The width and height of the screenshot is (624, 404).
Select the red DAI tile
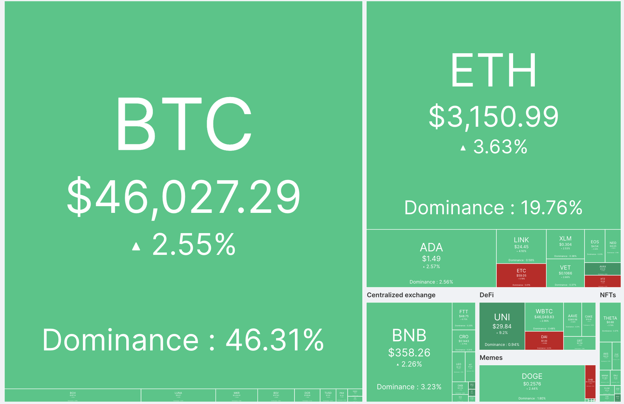(x=544, y=340)
